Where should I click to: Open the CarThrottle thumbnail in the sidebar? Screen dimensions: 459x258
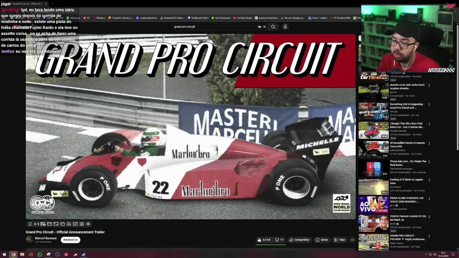[374, 77]
